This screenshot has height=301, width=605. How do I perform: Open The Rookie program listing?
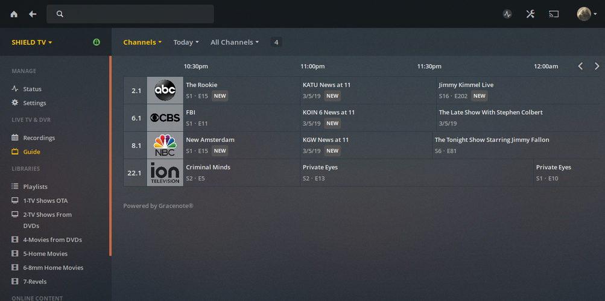(242, 90)
